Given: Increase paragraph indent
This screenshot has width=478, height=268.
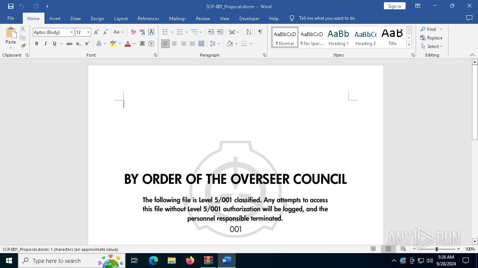Looking at the screenshot, I should pos(220,32).
